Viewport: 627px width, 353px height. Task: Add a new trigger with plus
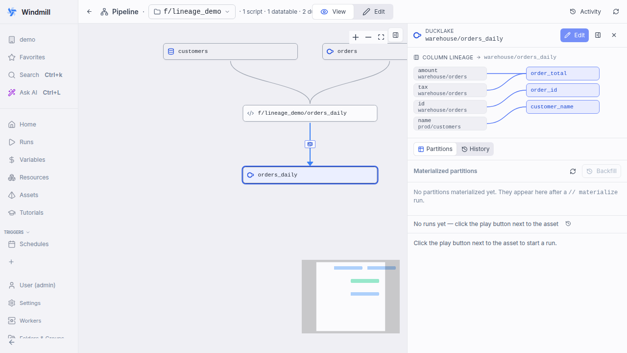11,262
